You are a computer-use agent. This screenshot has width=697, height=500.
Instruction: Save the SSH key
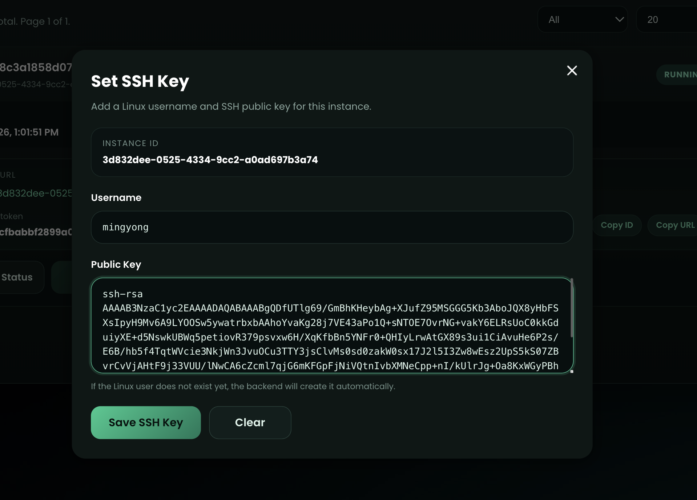coord(145,422)
